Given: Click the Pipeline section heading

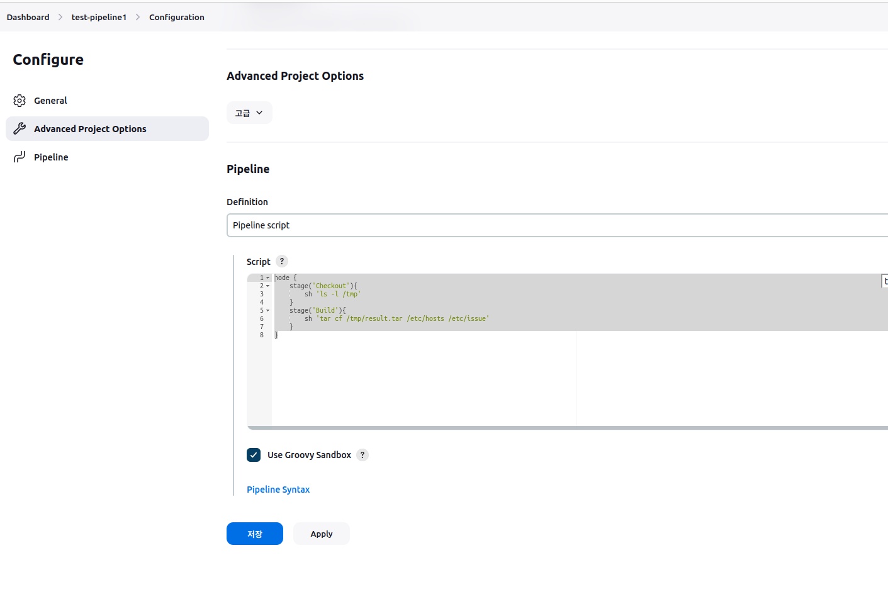Looking at the screenshot, I should pyautogui.click(x=248, y=169).
